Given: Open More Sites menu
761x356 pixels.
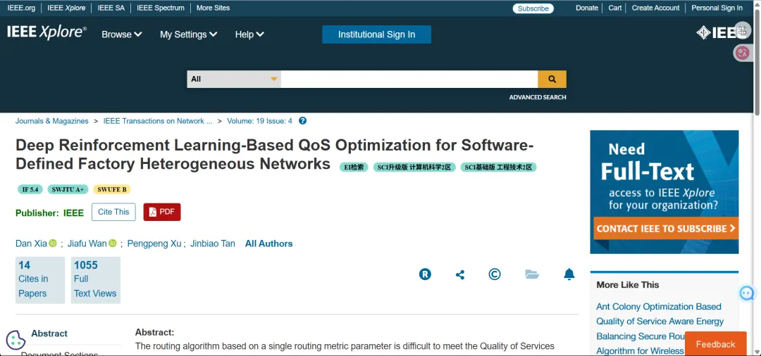Looking at the screenshot, I should [x=213, y=8].
